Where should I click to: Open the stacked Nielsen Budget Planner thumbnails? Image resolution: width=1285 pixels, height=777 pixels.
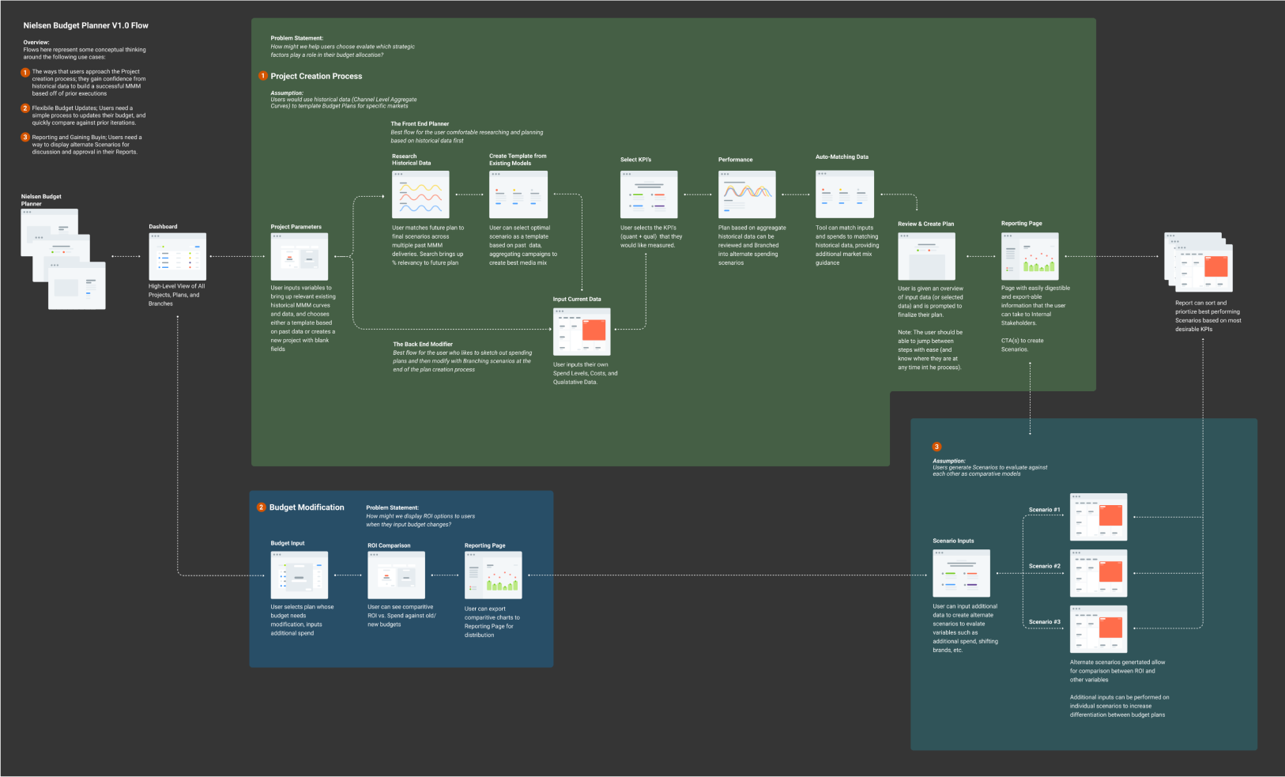click(x=63, y=258)
